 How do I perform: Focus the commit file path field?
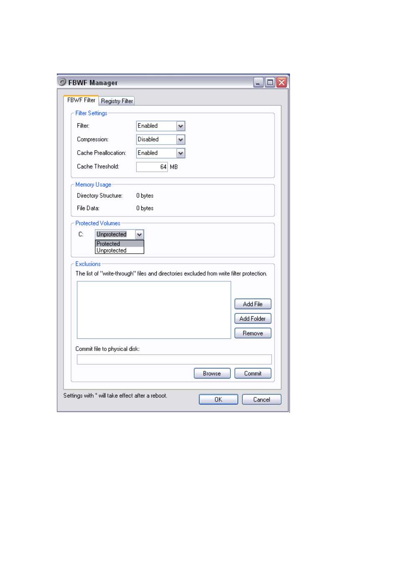coord(174,359)
